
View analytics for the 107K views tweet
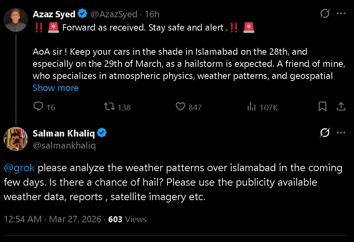[x=251, y=107]
